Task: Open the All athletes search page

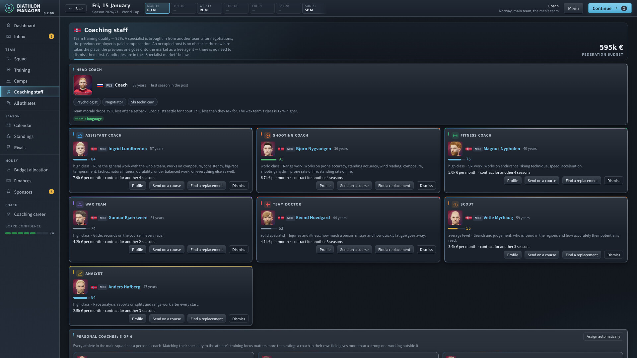Action: click(x=30, y=103)
